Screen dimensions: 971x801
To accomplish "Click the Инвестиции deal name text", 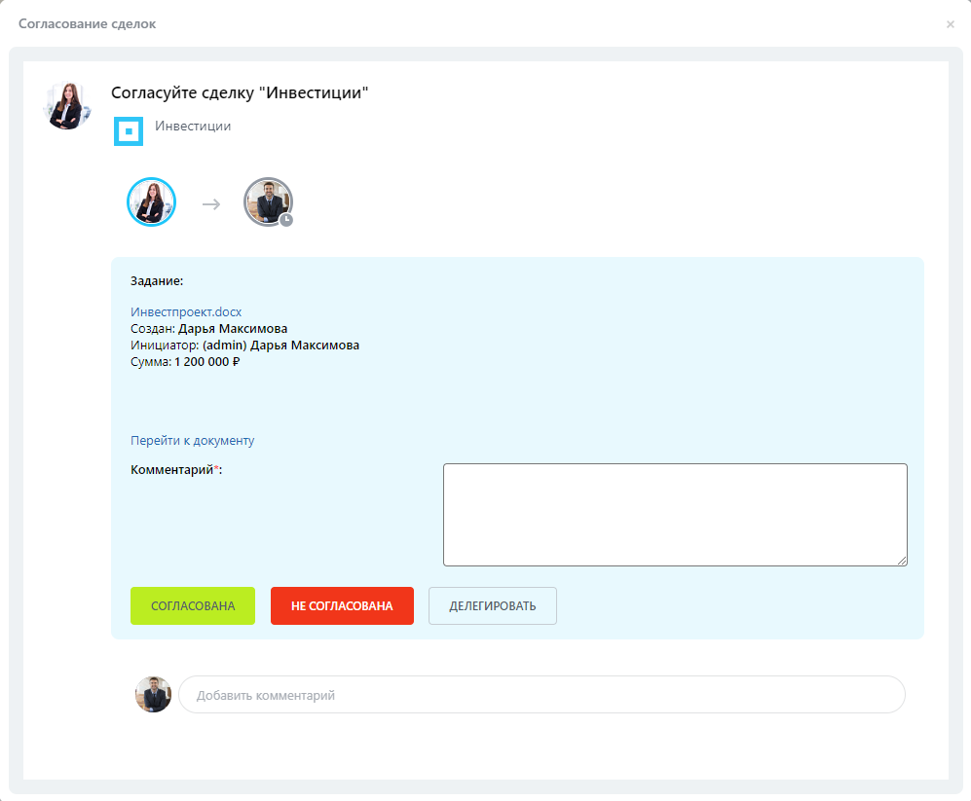I will (193, 126).
